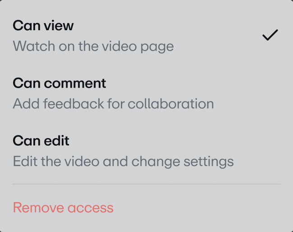Set permission to Can edit

[x=41, y=141]
